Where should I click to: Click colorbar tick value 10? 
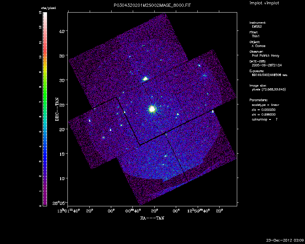tap(40, 57)
